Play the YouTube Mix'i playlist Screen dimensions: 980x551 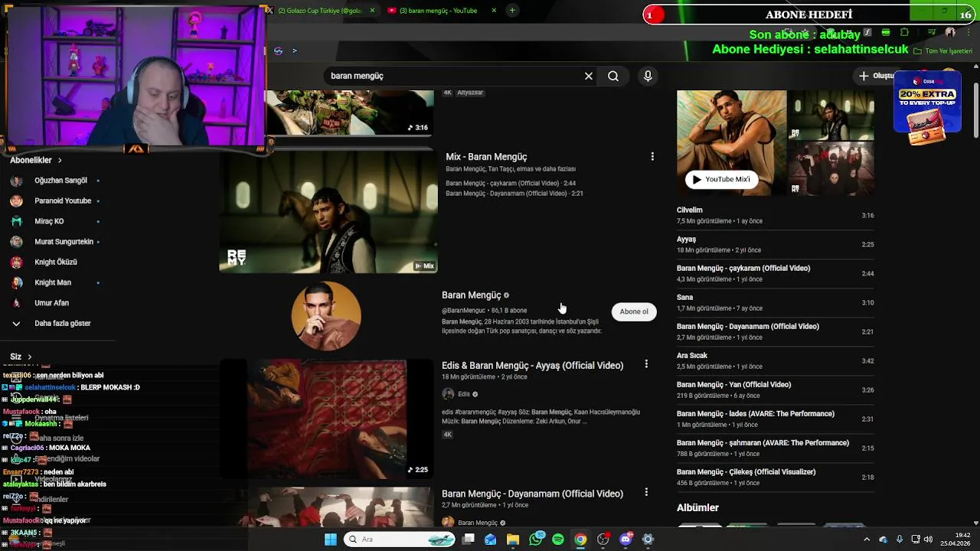720,179
